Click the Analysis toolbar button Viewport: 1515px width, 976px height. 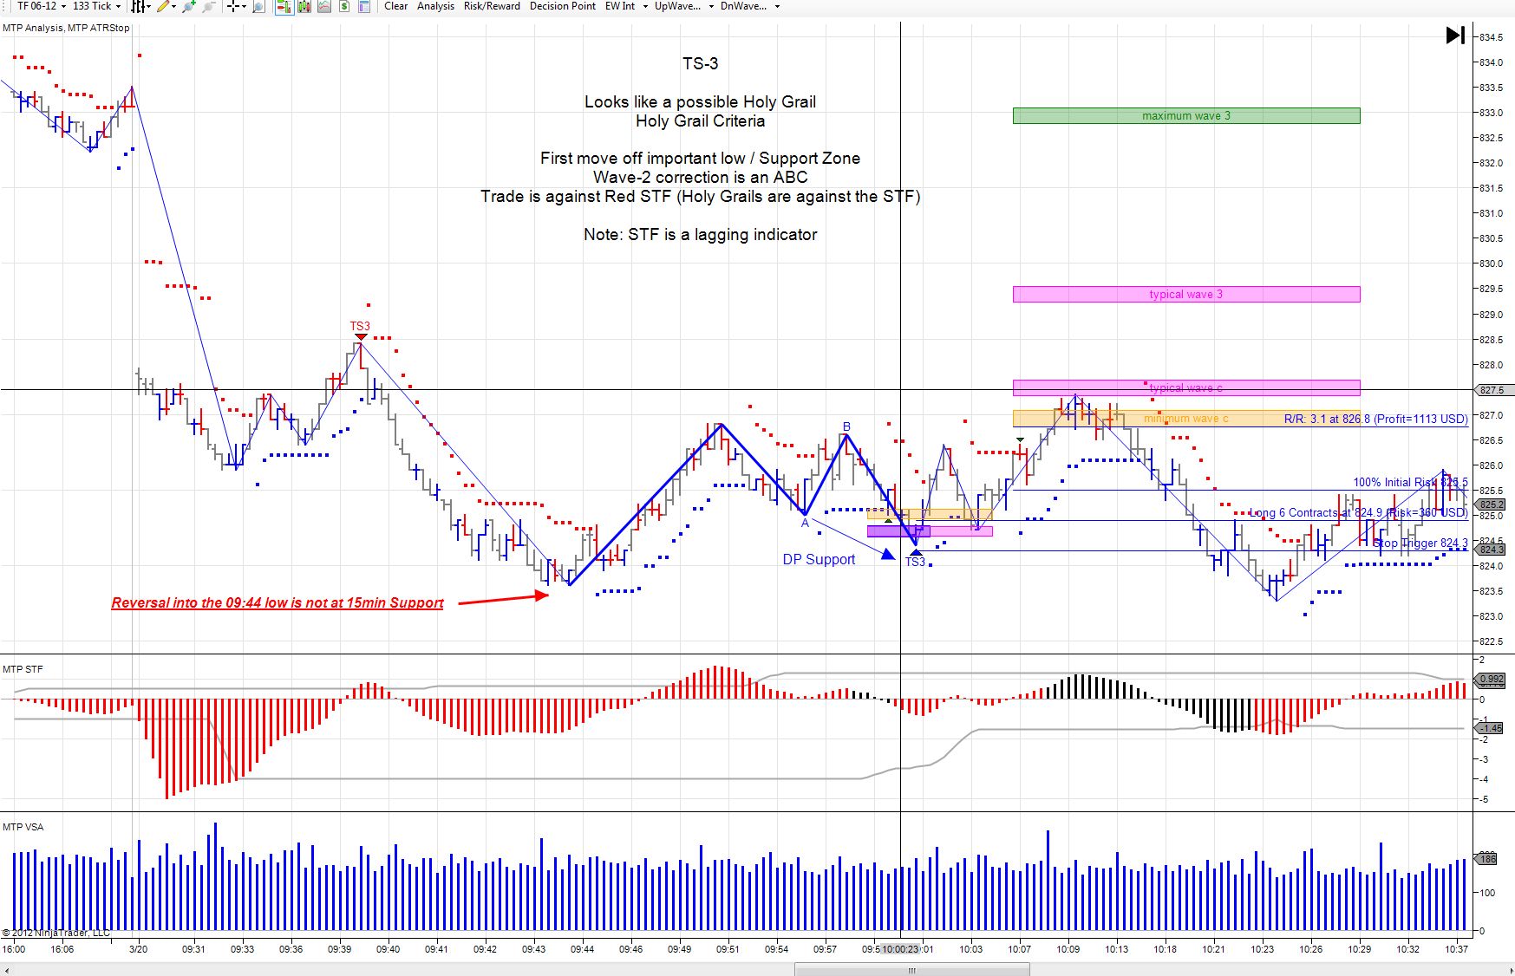pyautogui.click(x=435, y=6)
